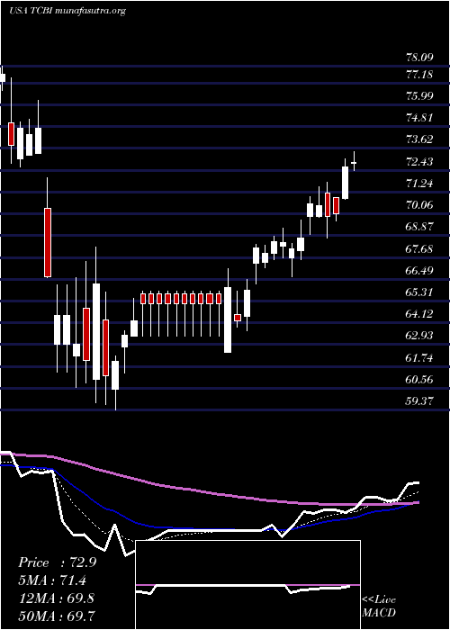Viewport: 450px width, 630px height.
Task: Click the 68.87 price label
Action: pyautogui.click(x=419, y=228)
